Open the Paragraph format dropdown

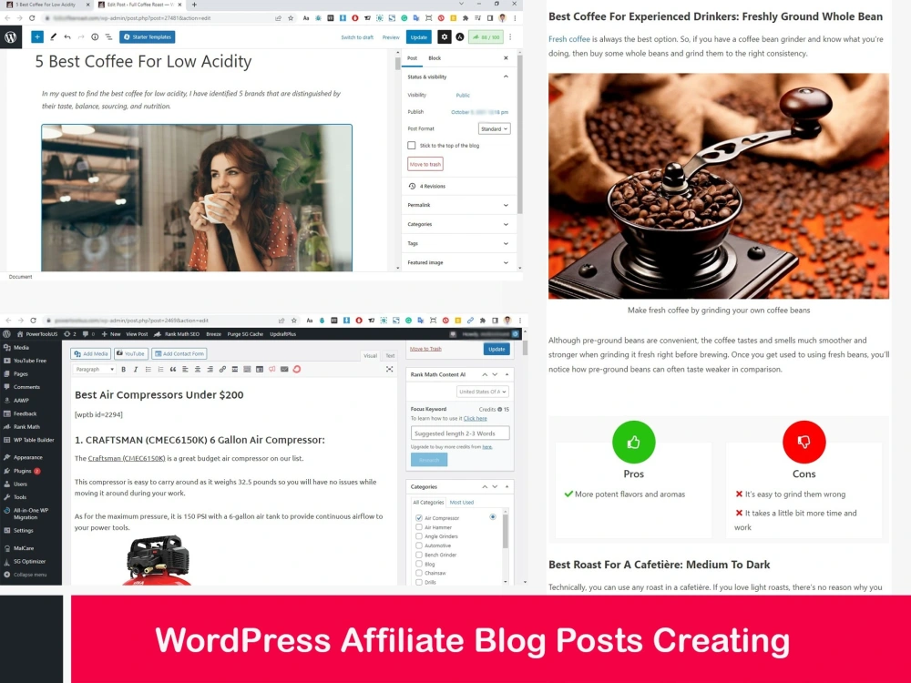click(x=94, y=370)
